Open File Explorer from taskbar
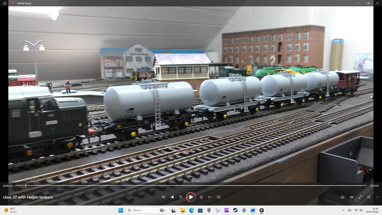382x215 pixels. click(x=183, y=210)
